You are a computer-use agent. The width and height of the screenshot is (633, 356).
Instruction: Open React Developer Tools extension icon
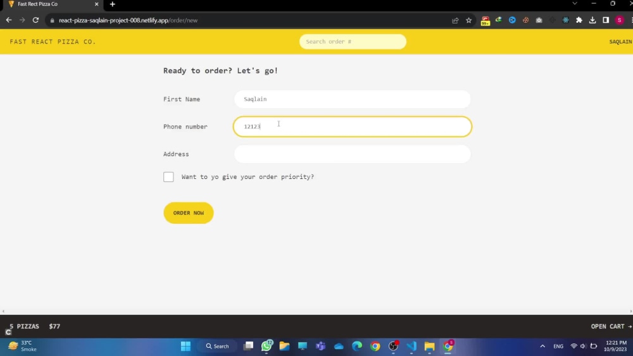tap(565, 20)
